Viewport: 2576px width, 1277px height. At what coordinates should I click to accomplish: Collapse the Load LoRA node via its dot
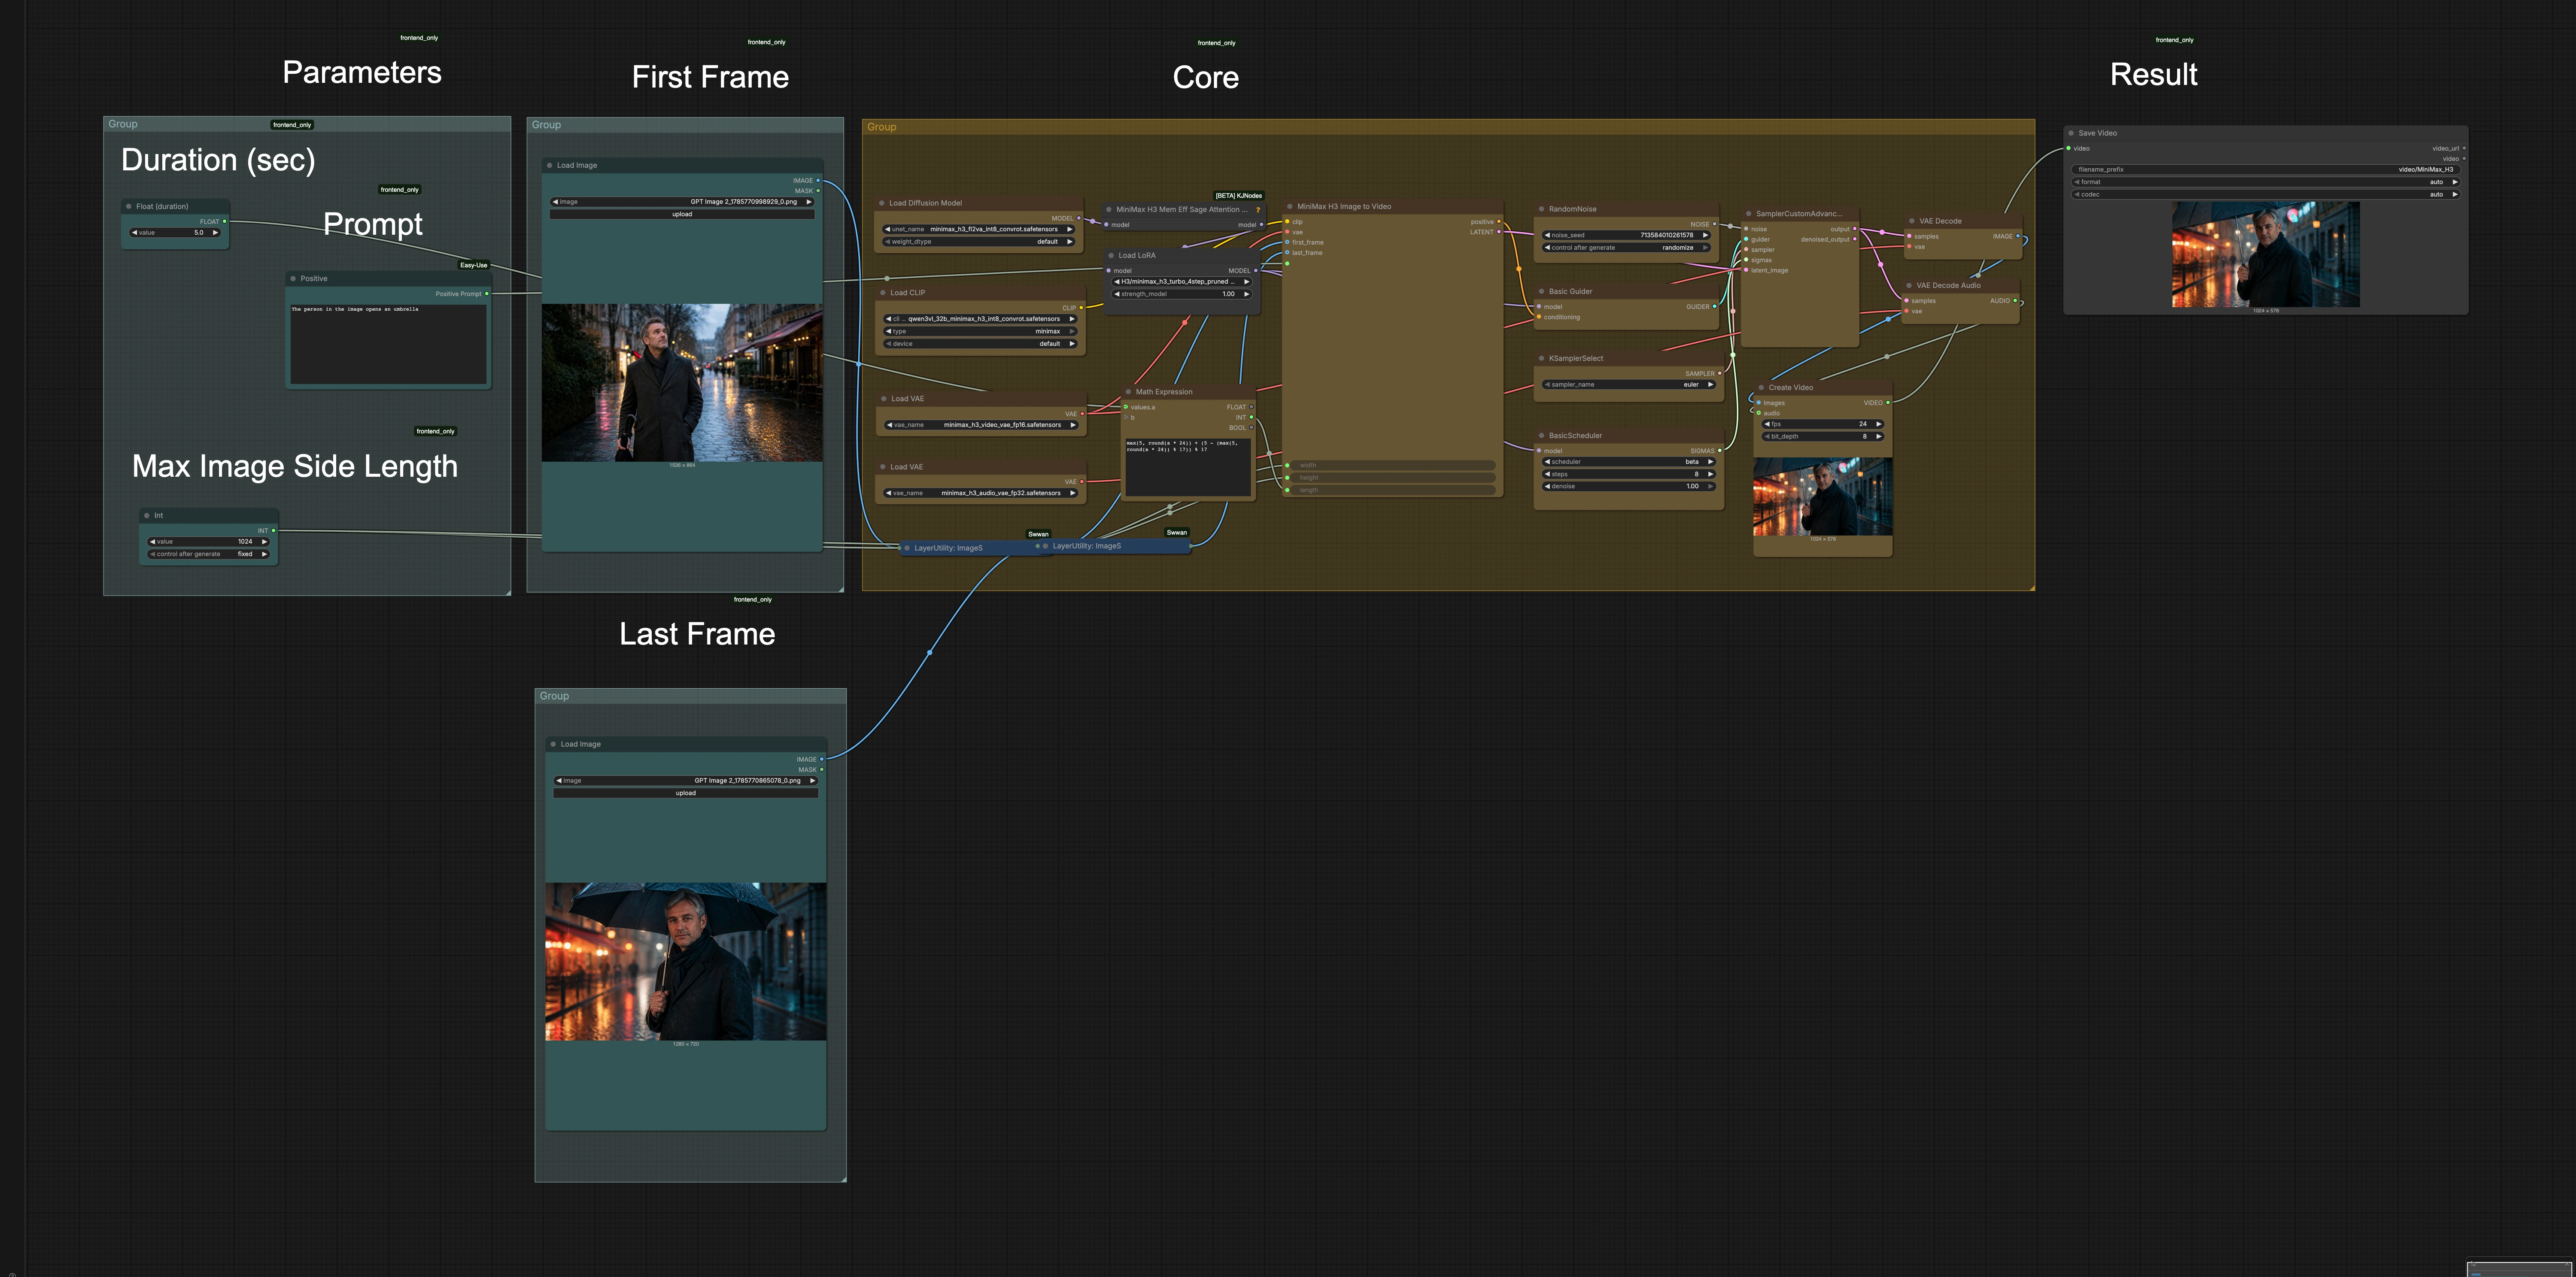(1111, 256)
